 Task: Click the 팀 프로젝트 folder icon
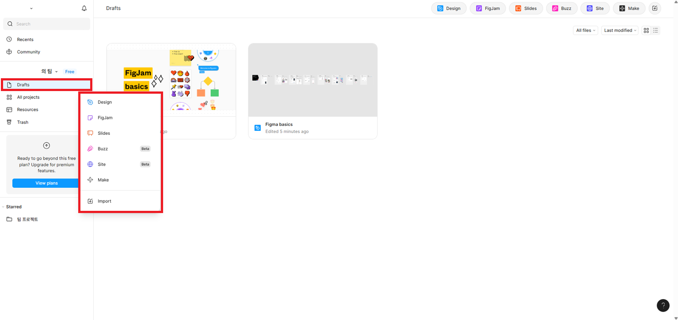tap(9, 219)
